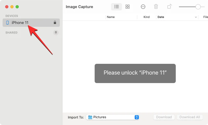Close the Image Capture window
208x125 pixels.
7,7
